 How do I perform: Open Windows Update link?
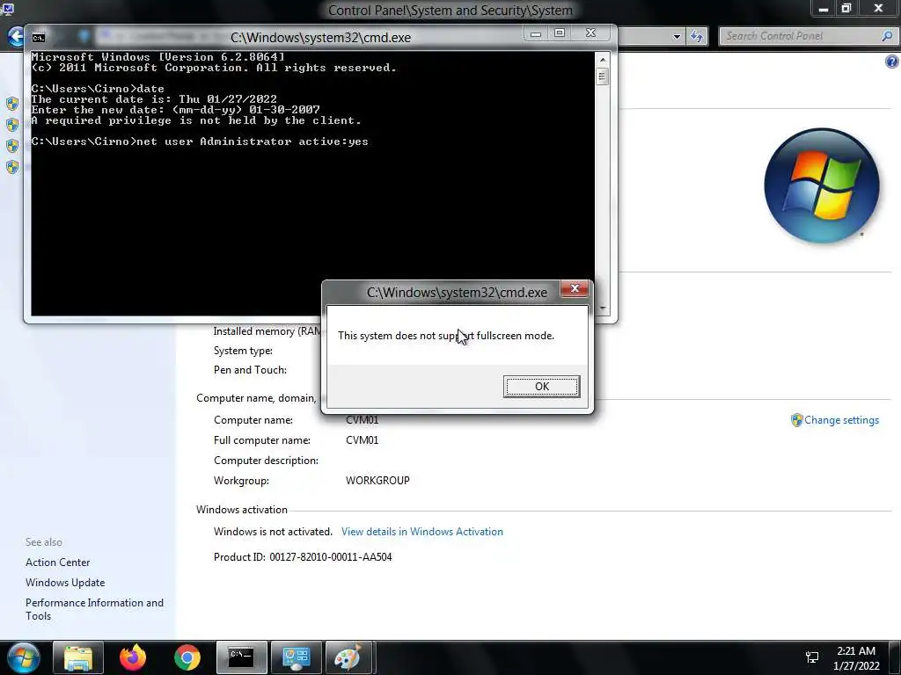click(x=65, y=583)
